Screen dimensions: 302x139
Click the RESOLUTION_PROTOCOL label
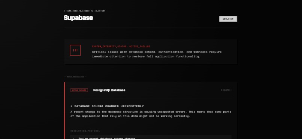pyautogui.click(x=85, y=131)
